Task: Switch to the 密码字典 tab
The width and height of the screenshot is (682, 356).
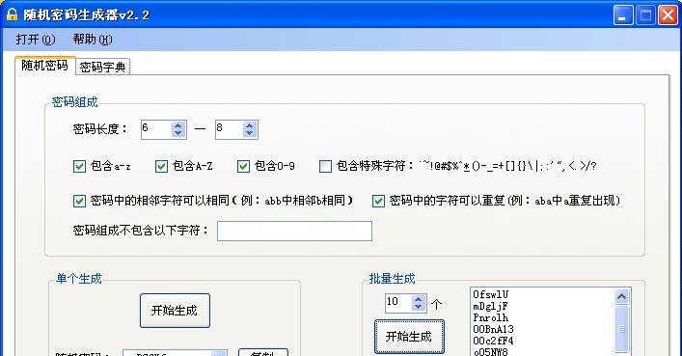Action: tap(102, 67)
